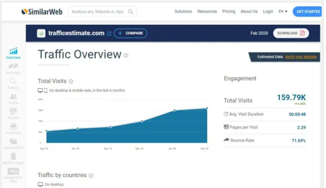Viewport: 326px width, 188px height.
Task: Click the 2.29 pages per visit value
Action: click(x=302, y=127)
